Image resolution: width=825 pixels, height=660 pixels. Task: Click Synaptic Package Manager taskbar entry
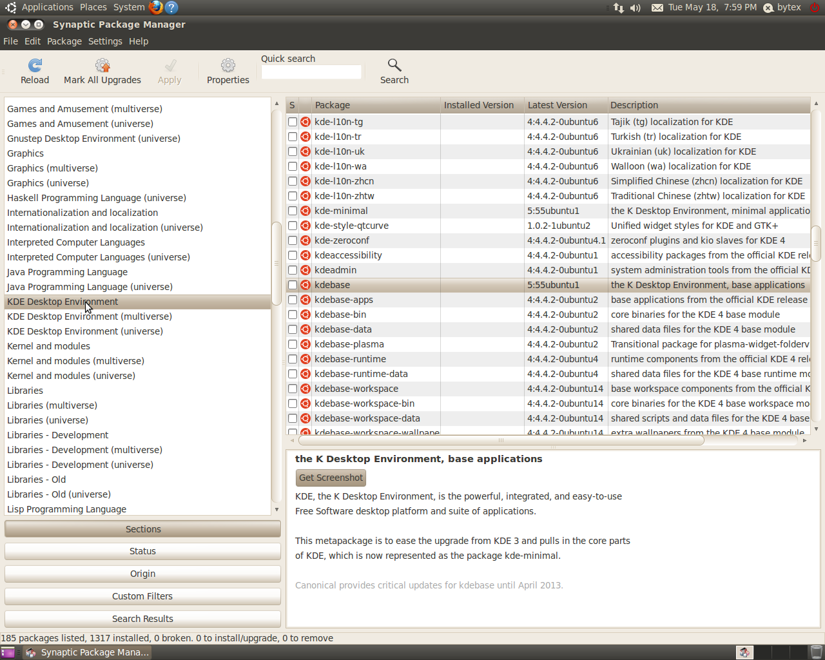tap(88, 652)
